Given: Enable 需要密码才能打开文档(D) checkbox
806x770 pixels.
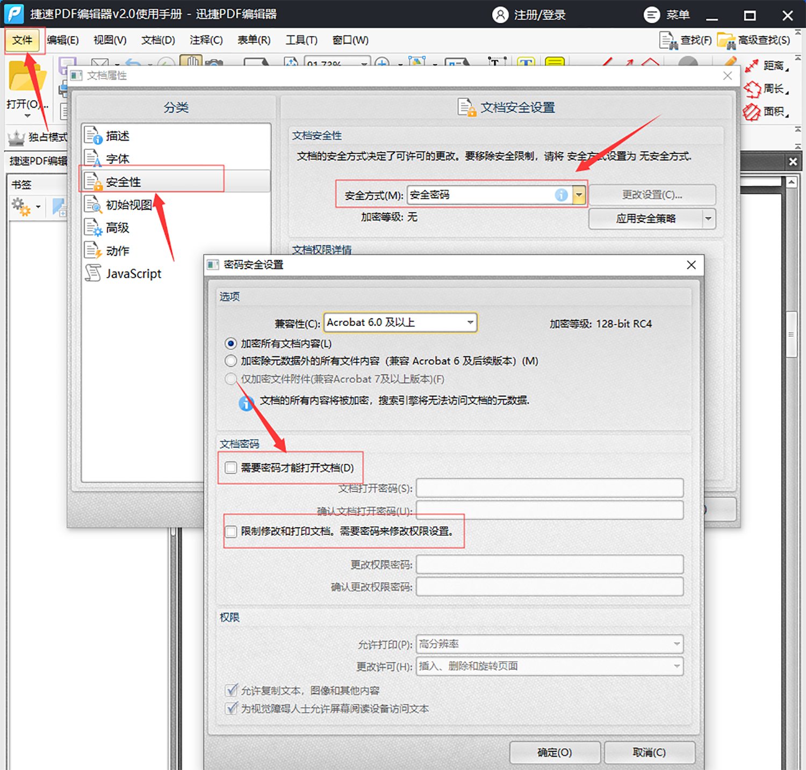Looking at the screenshot, I should pos(231,468).
